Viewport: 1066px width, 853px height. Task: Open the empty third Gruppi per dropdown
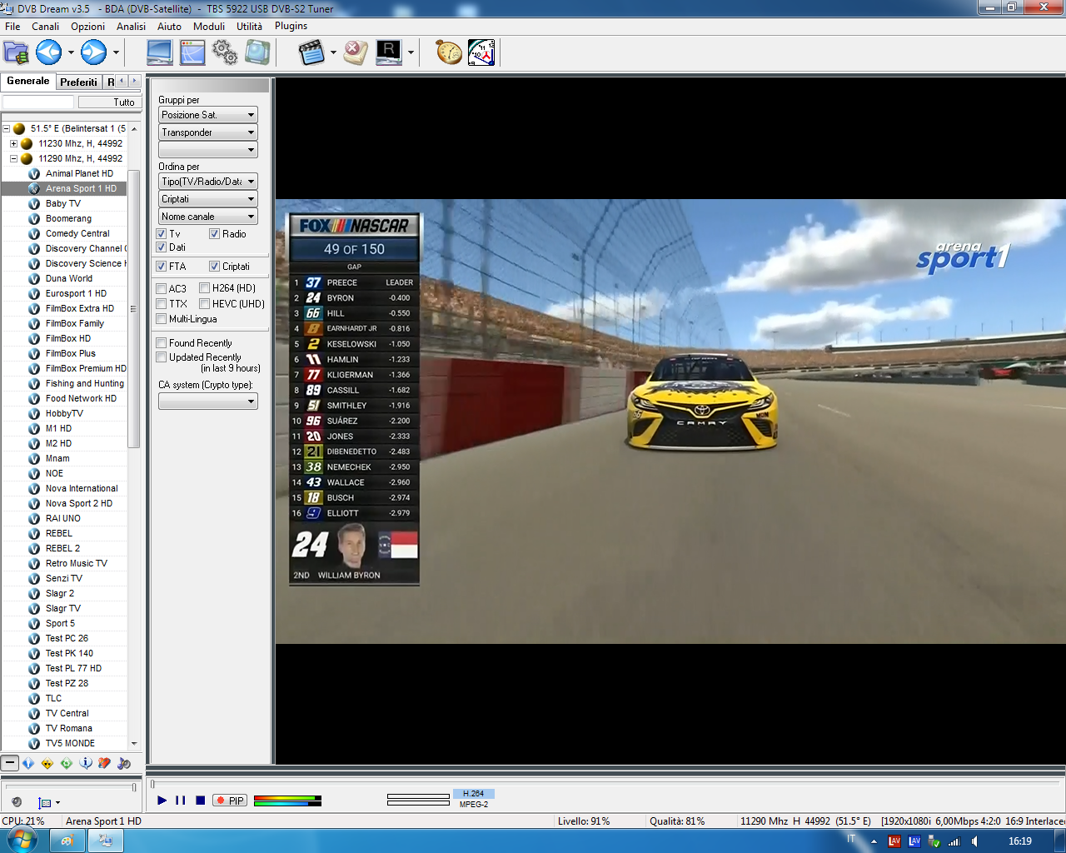click(208, 150)
